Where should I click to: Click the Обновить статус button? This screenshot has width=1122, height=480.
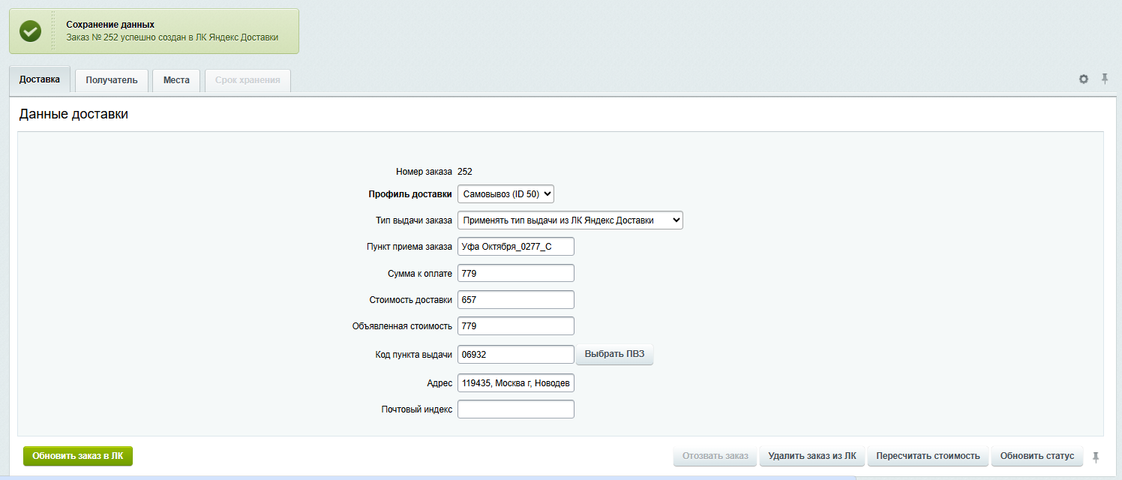click(x=1037, y=456)
